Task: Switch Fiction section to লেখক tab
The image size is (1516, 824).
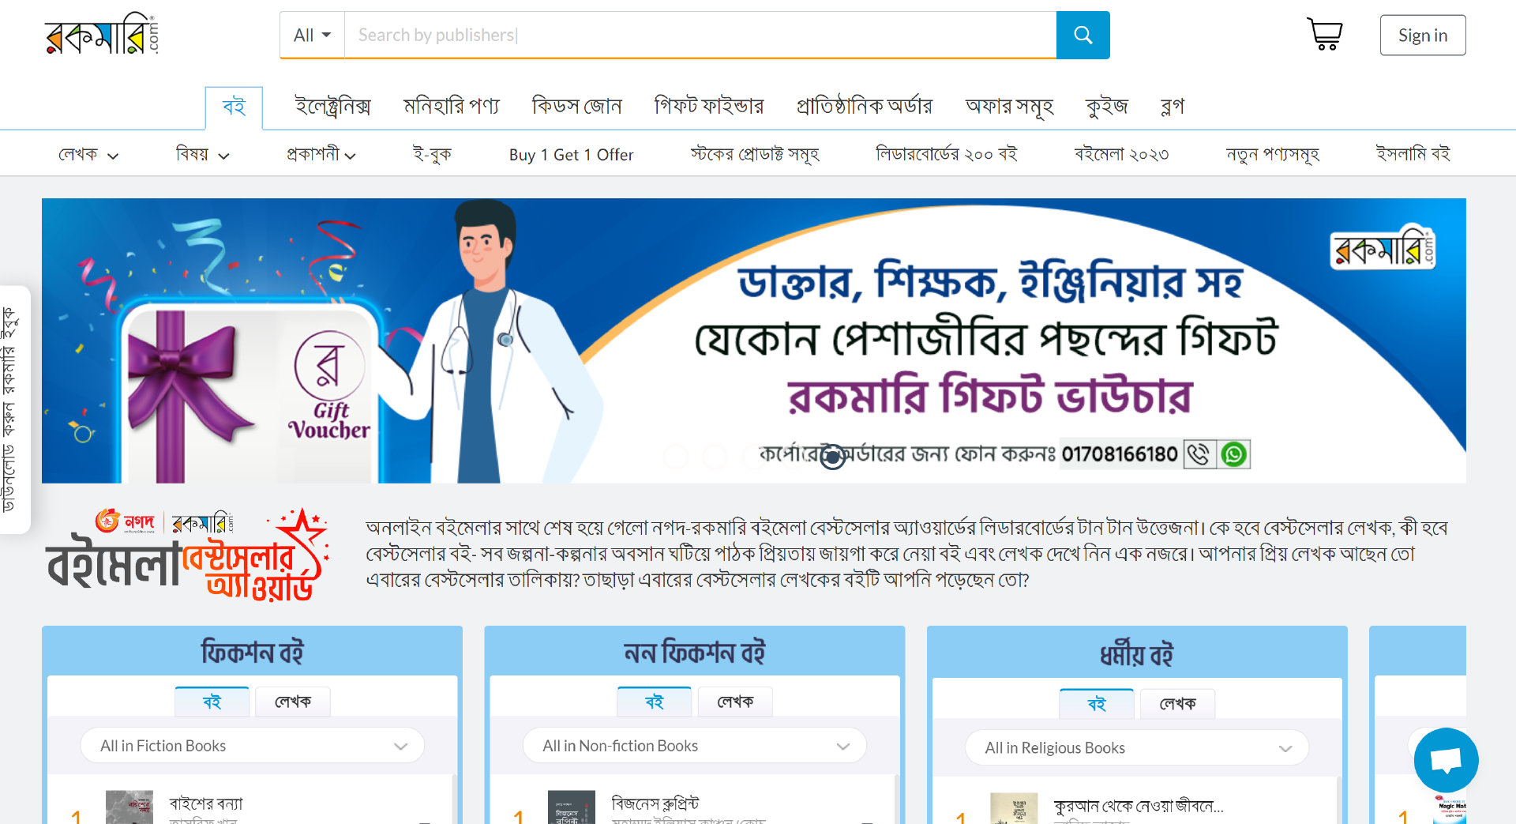Action: coord(293,702)
